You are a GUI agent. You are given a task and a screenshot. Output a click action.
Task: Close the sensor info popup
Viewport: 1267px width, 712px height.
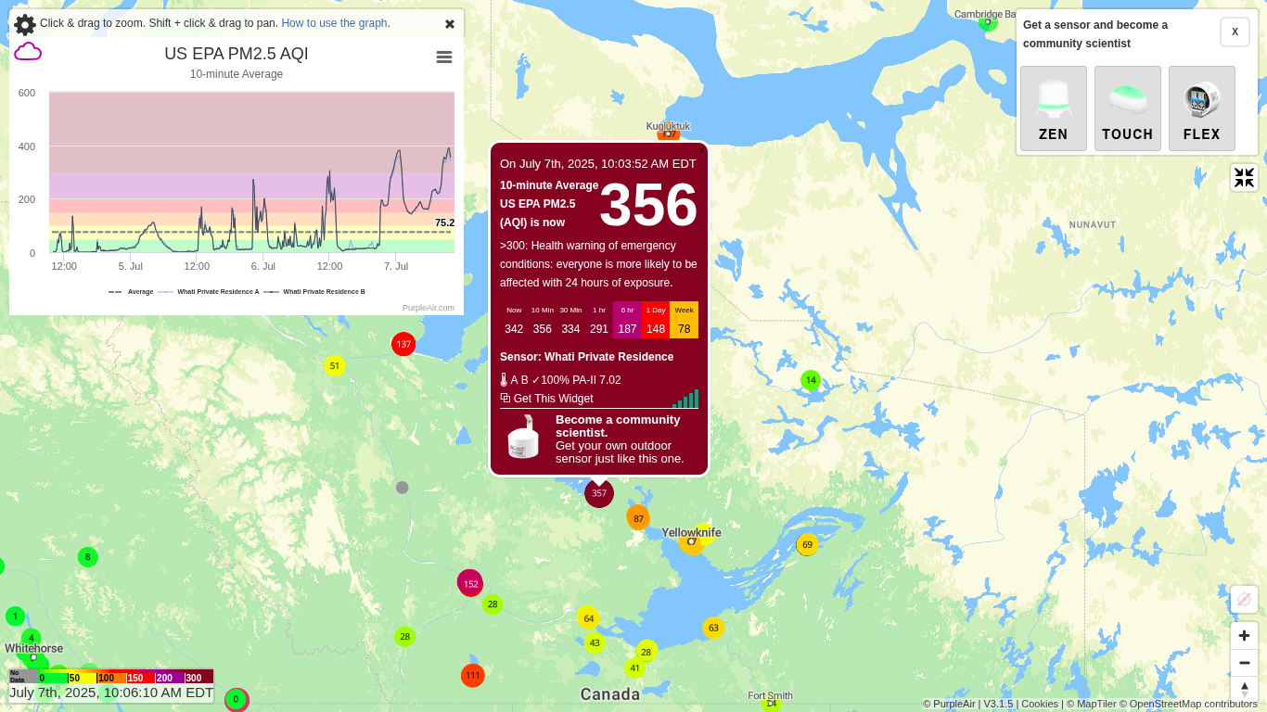[701, 148]
